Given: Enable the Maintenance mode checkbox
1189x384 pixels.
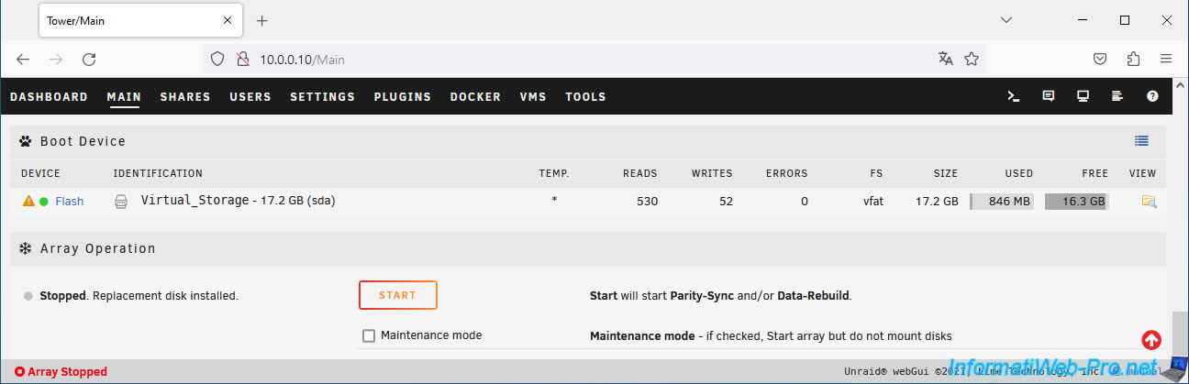Looking at the screenshot, I should (369, 335).
